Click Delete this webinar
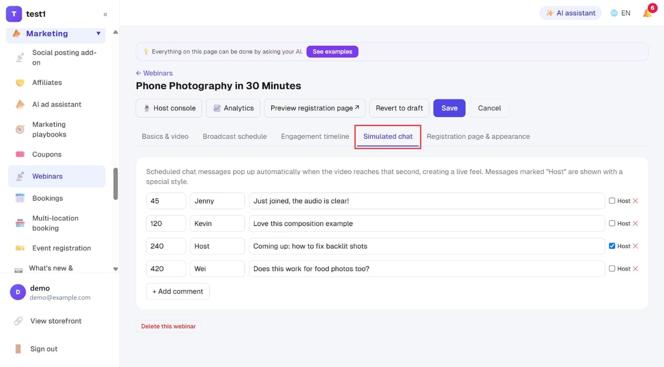Screen dimensions: 664x367 pyautogui.click(x=168, y=326)
